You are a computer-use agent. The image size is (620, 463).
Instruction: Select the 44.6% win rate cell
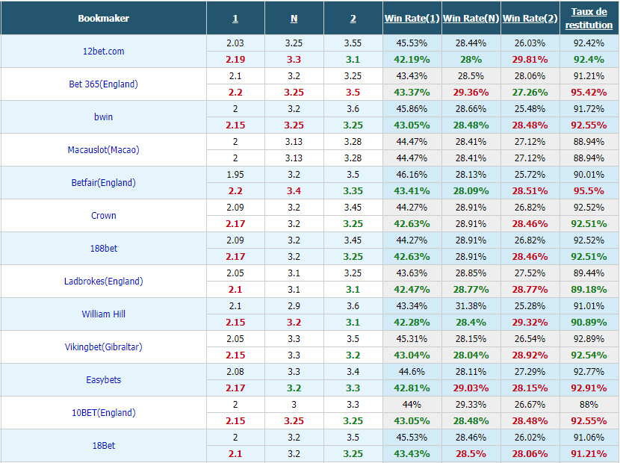click(412, 371)
